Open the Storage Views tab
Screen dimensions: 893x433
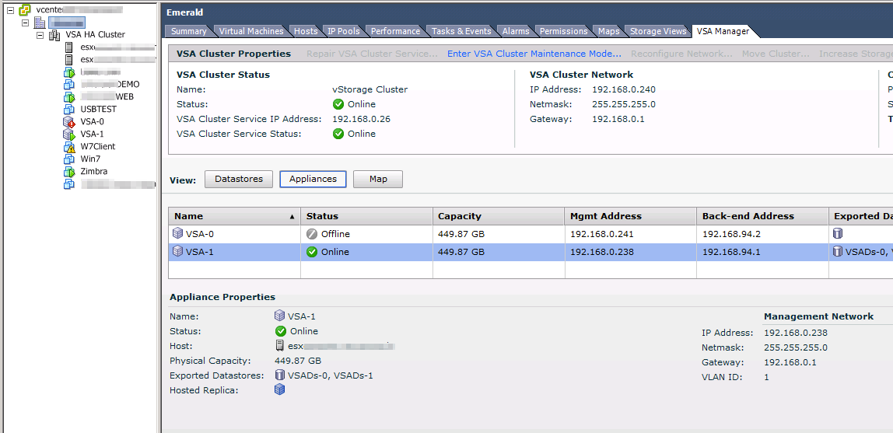click(x=658, y=31)
